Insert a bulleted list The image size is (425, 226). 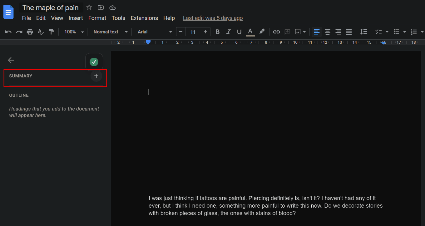click(396, 32)
